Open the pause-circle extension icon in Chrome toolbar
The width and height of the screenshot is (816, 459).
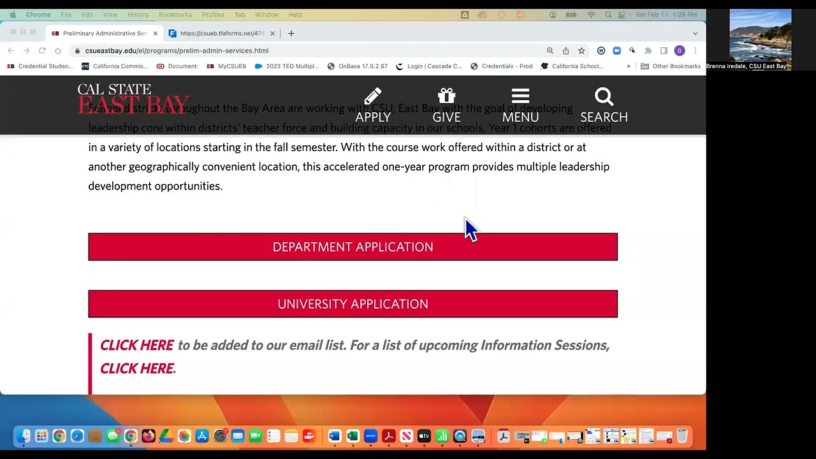tap(601, 50)
